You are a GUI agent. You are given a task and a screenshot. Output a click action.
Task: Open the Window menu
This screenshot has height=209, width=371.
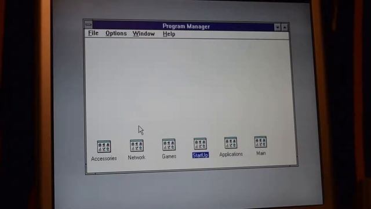pyautogui.click(x=144, y=34)
